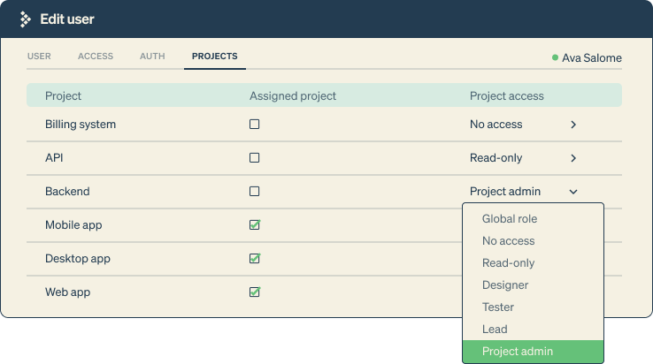This screenshot has width=653, height=364.
Task: Disable the Web app assigned checkbox
Action: [254, 292]
